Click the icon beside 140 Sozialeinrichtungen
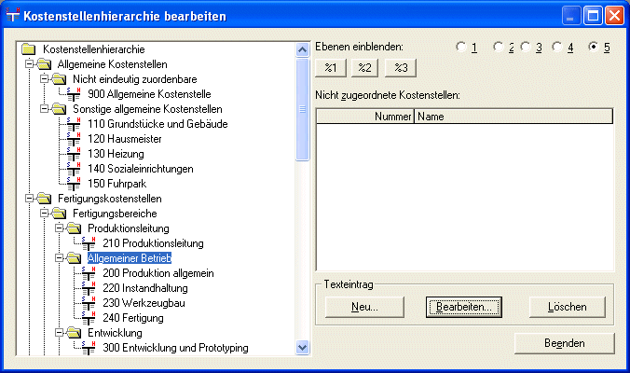Screen dimensions: 630x373 pos(74,169)
